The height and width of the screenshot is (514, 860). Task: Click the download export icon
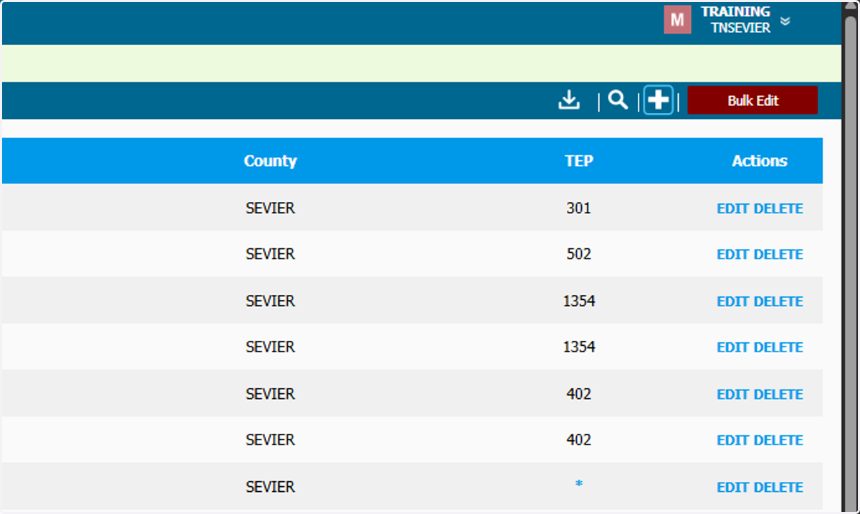[x=569, y=100]
